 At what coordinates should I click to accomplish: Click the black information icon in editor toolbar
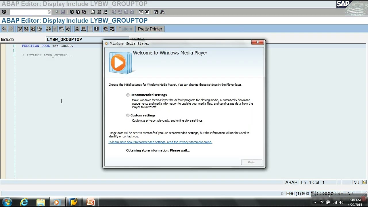click(96, 29)
